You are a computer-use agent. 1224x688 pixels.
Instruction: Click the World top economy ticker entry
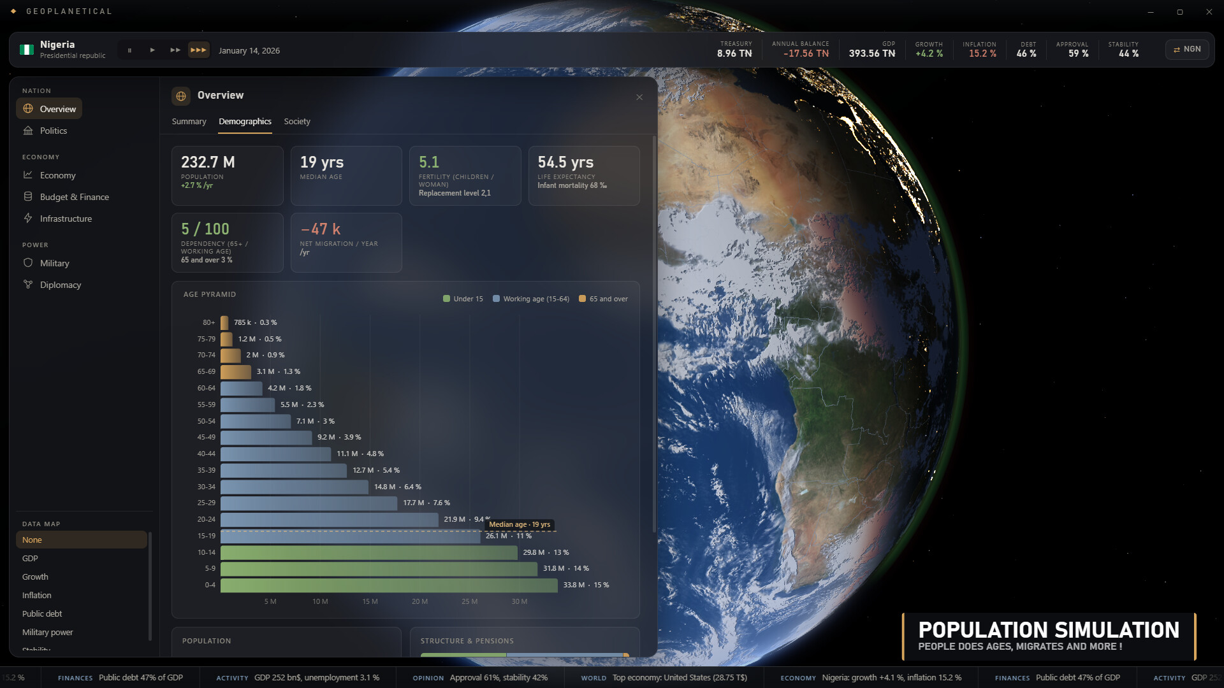(x=664, y=678)
